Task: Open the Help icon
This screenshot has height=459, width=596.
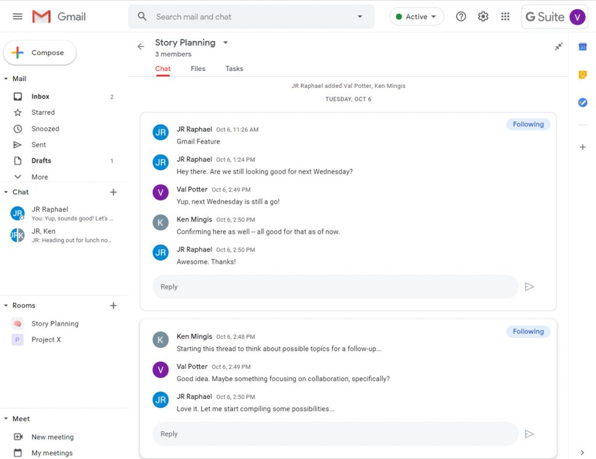Action: point(461,16)
